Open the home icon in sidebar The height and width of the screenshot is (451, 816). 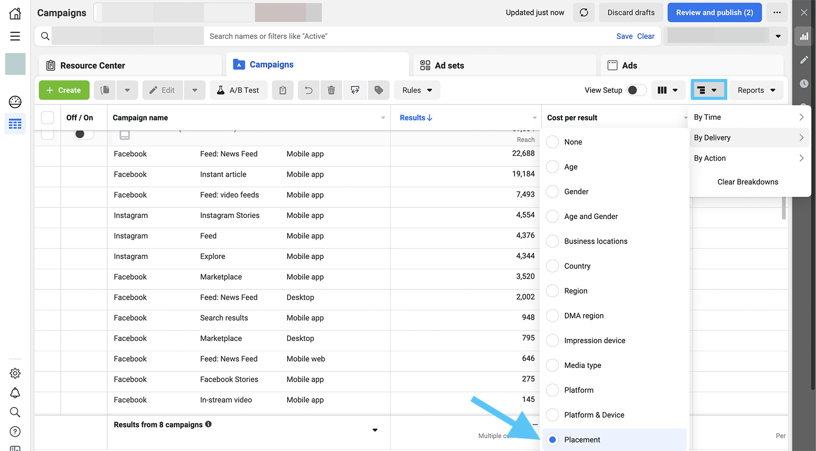pyautogui.click(x=15, y=13)
